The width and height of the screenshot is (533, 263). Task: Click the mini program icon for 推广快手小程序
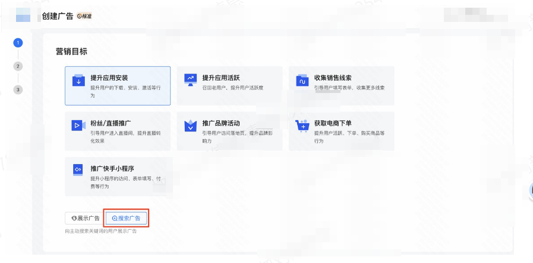click(78, 170)
